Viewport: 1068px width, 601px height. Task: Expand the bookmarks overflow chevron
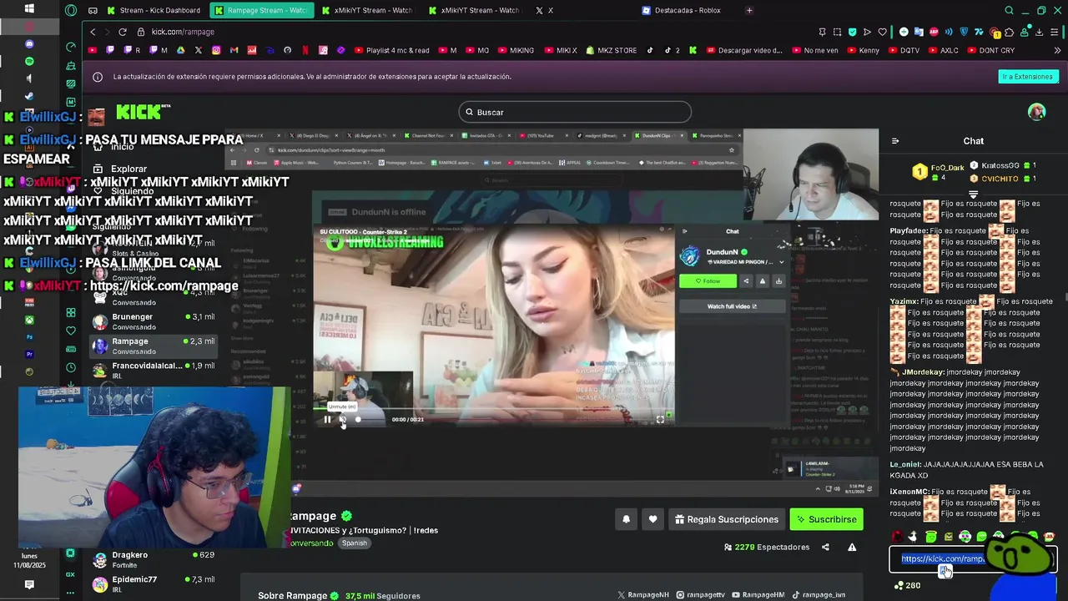(1057, 50)
